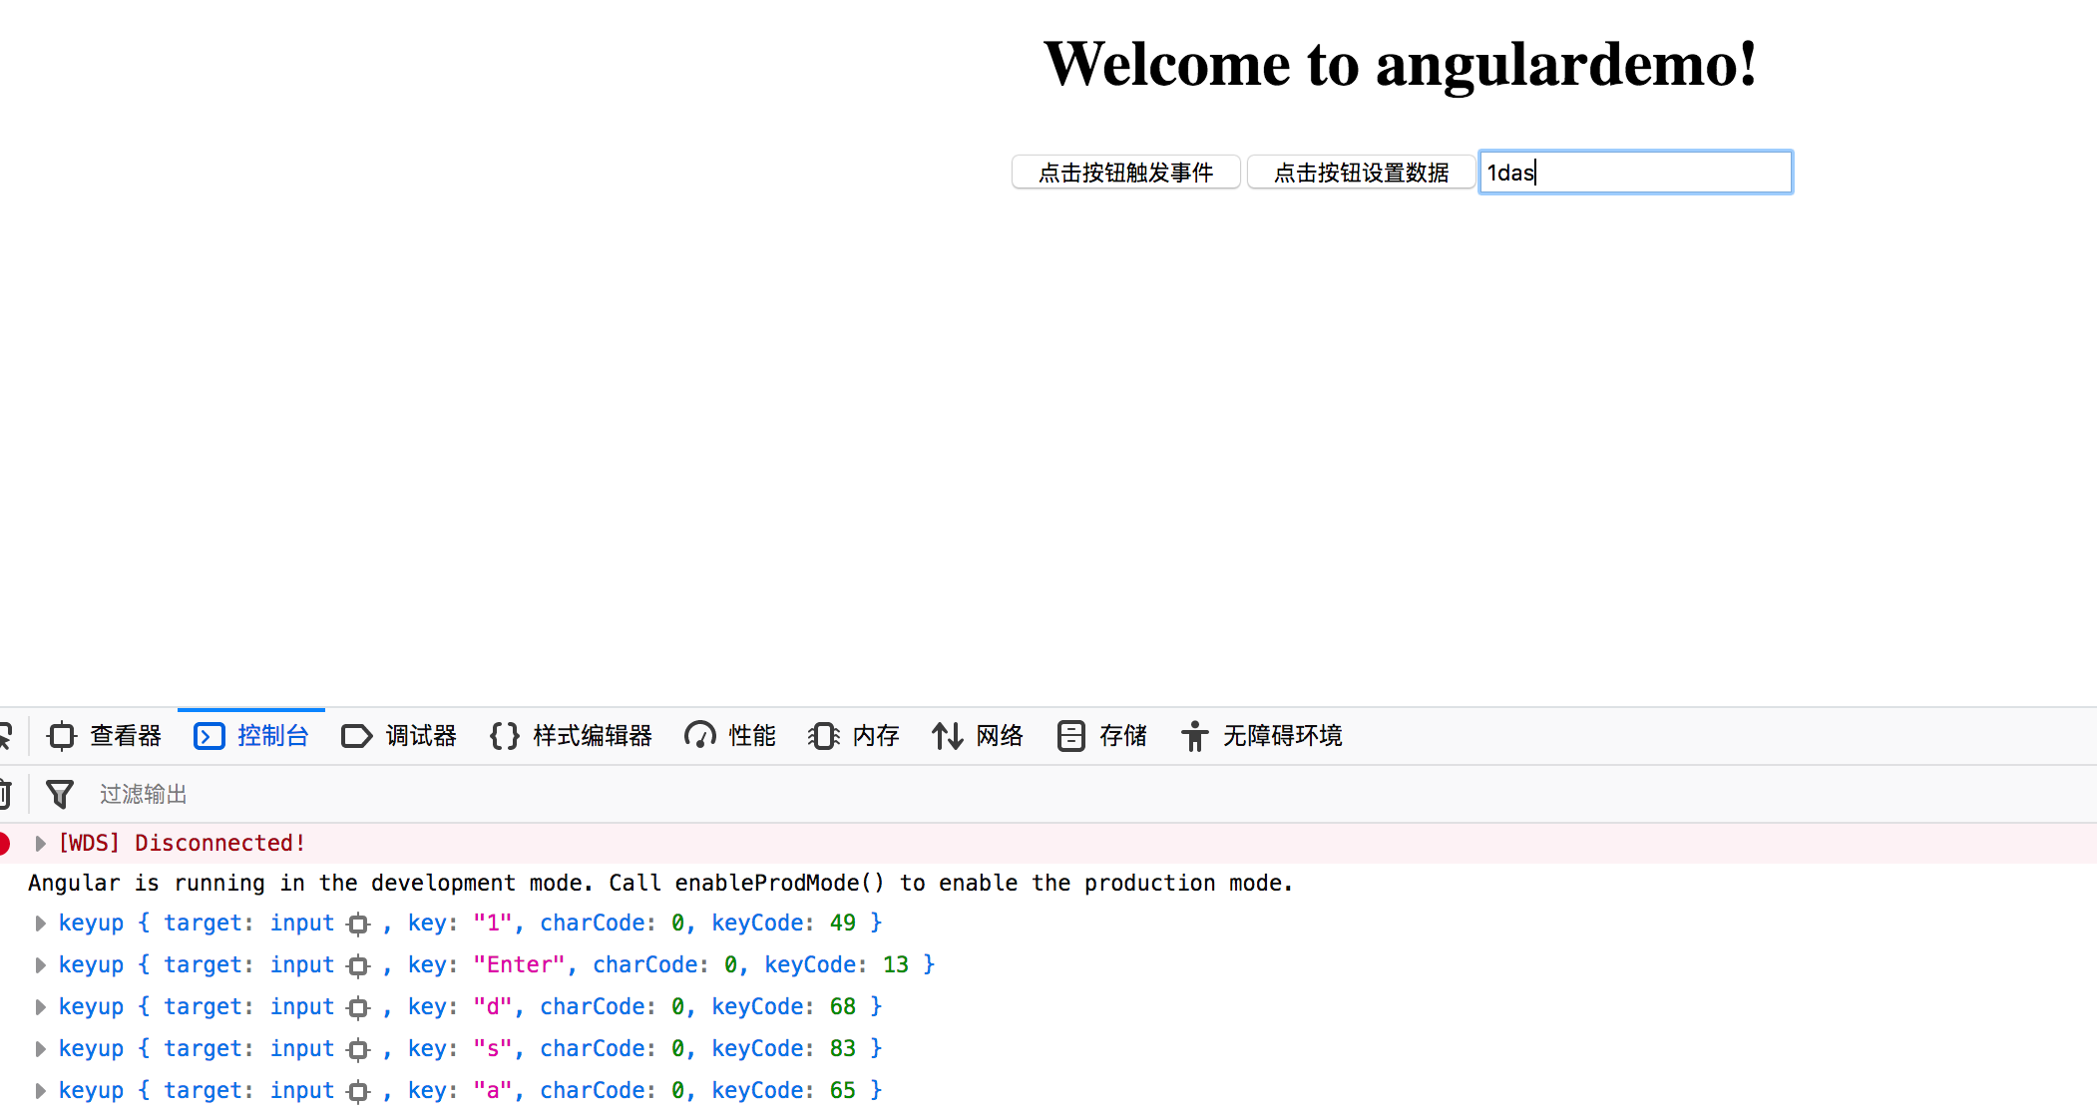Click keyCode value 68 in console

[x=843, y=1007]
